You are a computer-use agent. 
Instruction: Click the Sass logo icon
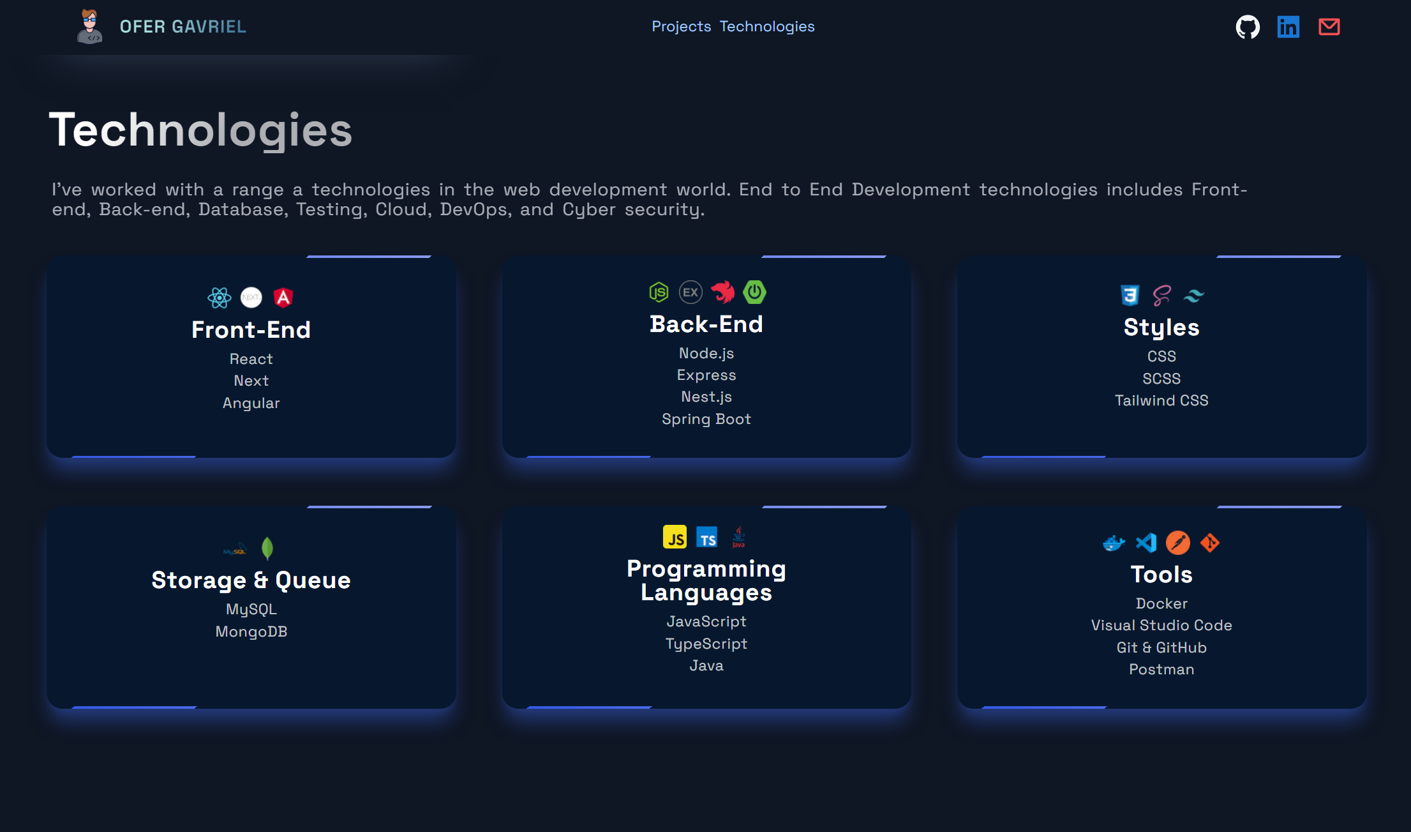point(1161,295)
